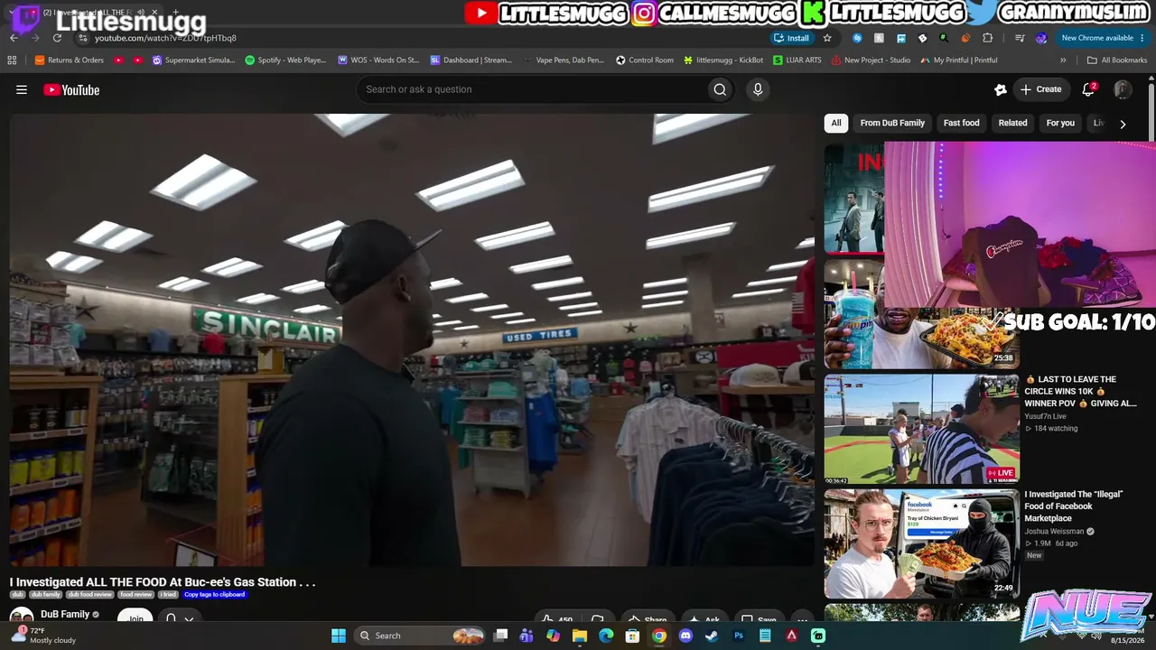Open Microsoft Store from the taskbar

[x=633, y=636]
